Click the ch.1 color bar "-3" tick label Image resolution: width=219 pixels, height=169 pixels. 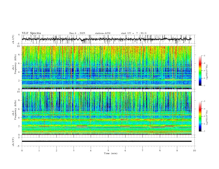click(204, 56)
